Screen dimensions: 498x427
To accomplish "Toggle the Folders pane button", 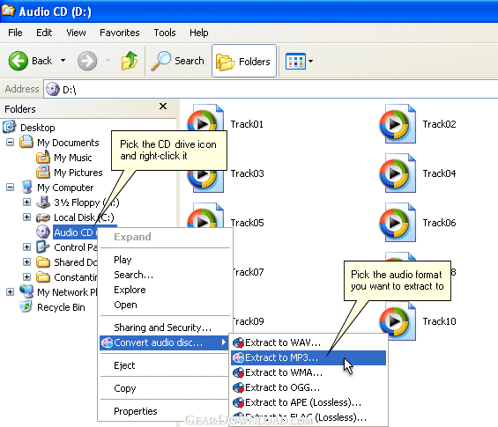I will pyautogui.click(x=243, y=61).
